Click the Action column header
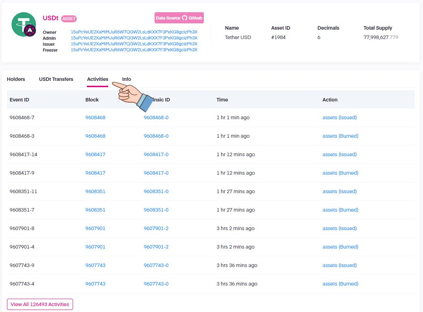Image resolution: width=423 pixels, height=312 pixels. (x=330, y=100)
